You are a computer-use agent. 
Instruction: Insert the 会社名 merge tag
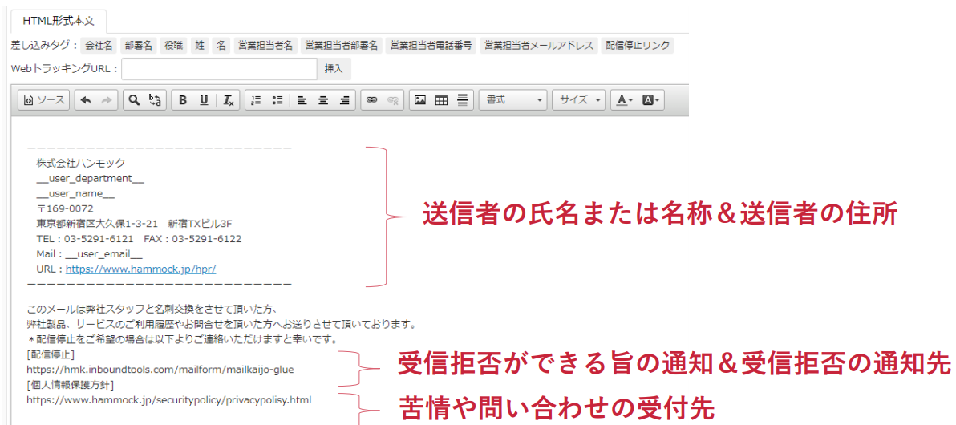(99, 46)
